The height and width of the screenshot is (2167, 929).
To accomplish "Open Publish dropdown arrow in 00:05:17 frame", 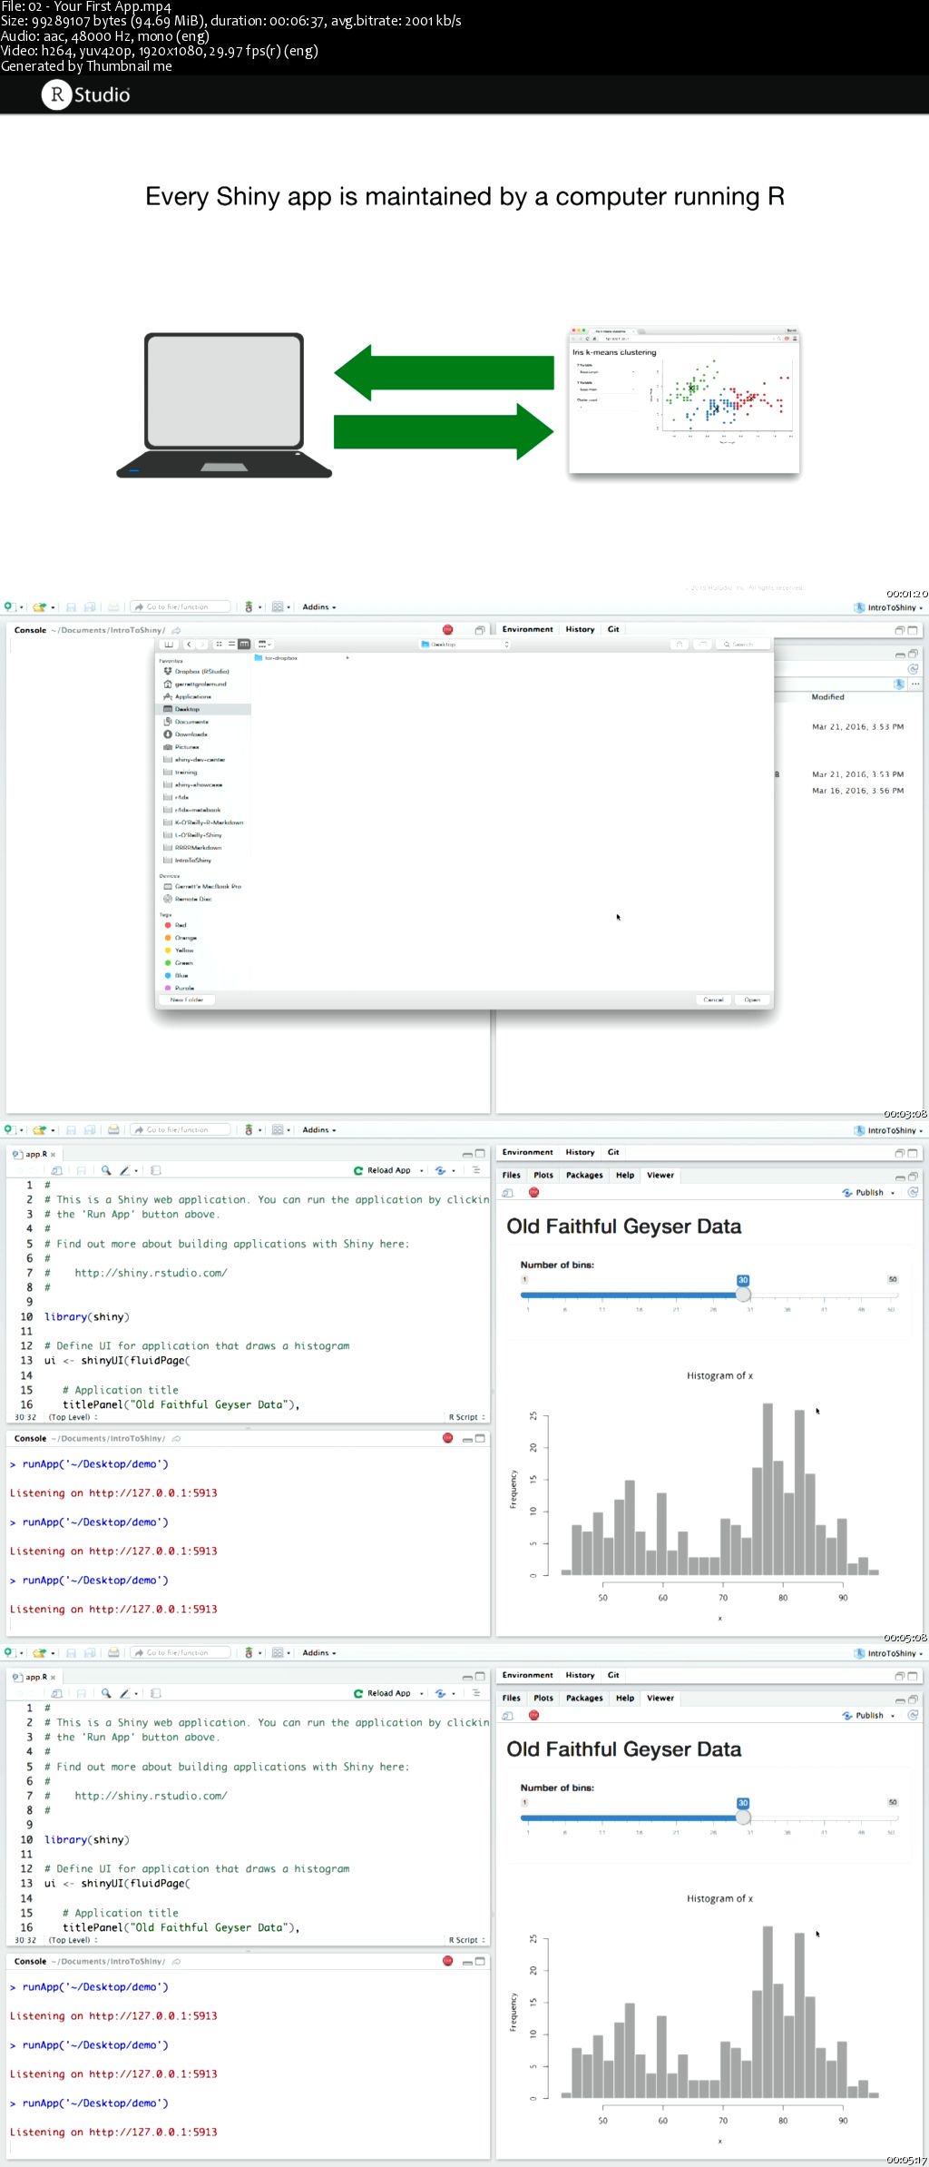I will coord(893,1716).
